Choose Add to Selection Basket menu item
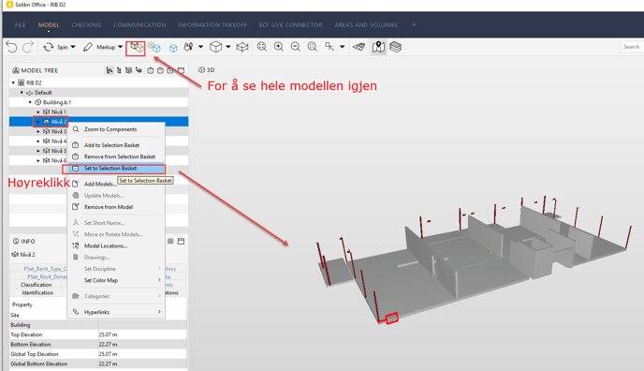This screenshot has width=644, height=371. click(116, 145)
